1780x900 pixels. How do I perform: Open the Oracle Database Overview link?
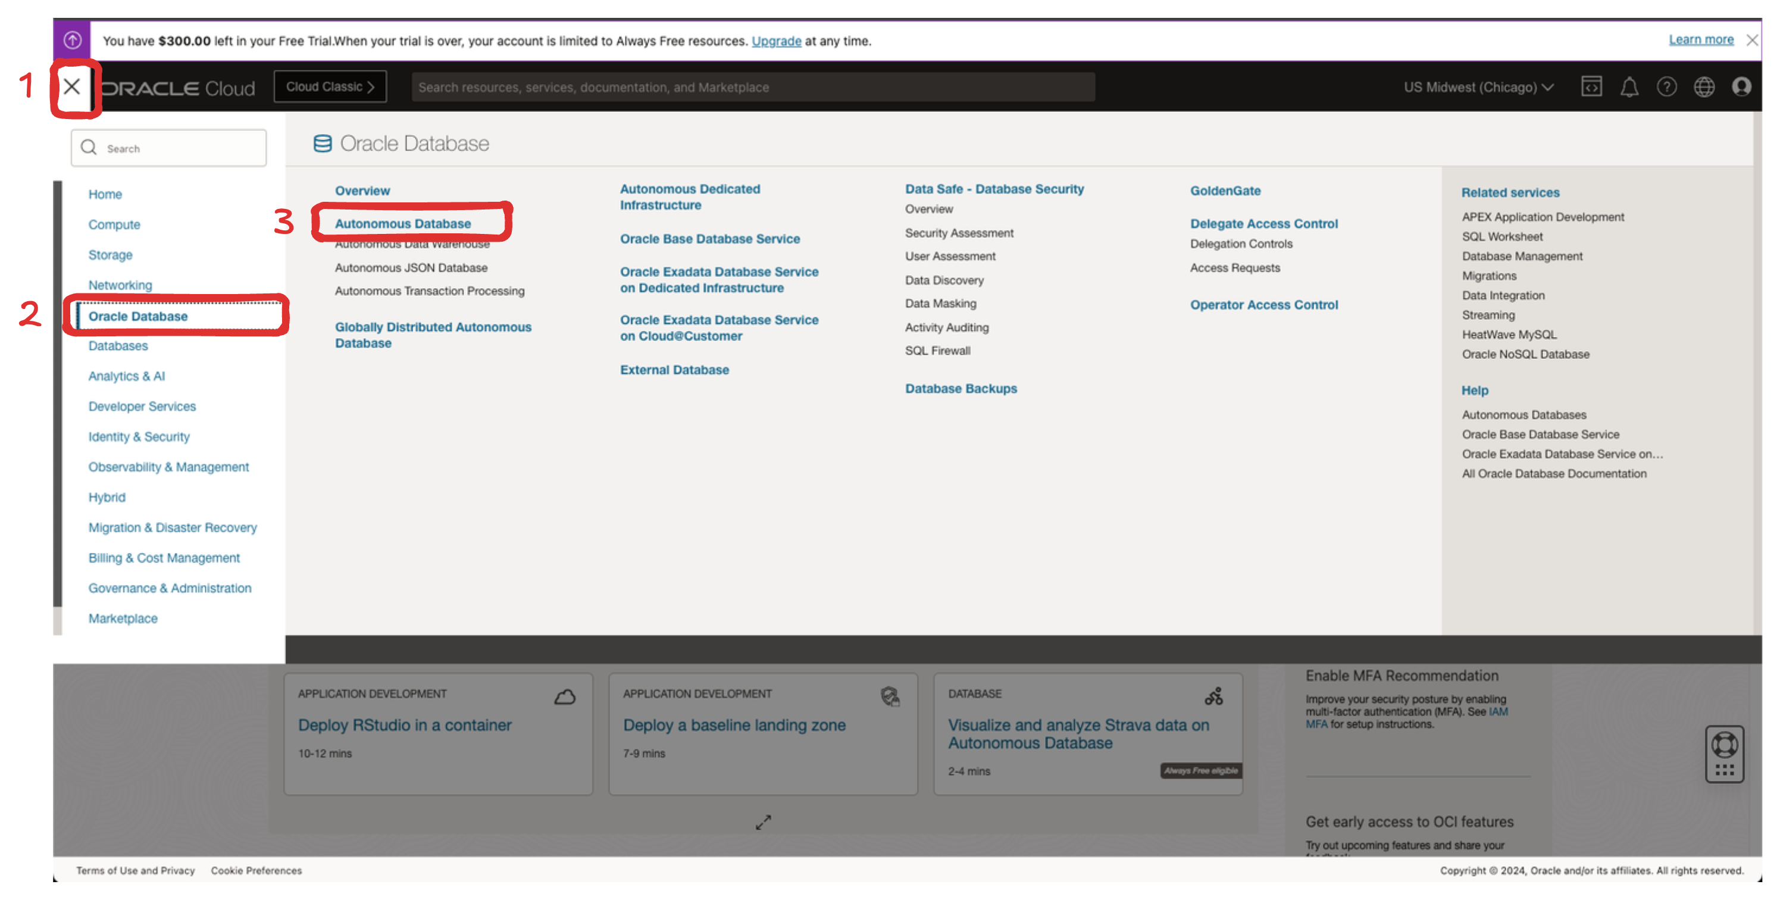click(x=362, y=191)
